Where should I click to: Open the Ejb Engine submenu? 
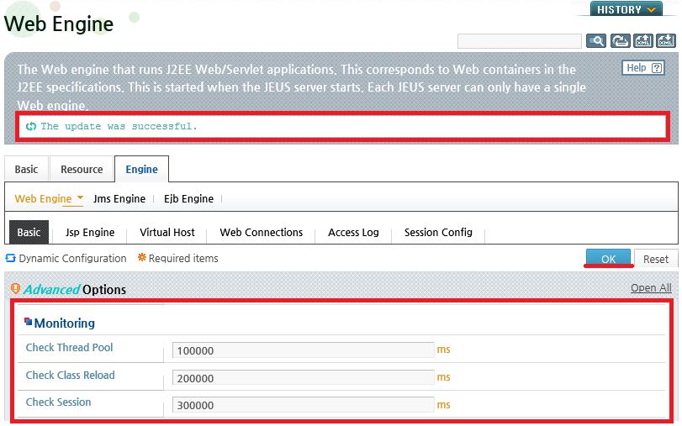pyautogui.click(x=188, y=198)
